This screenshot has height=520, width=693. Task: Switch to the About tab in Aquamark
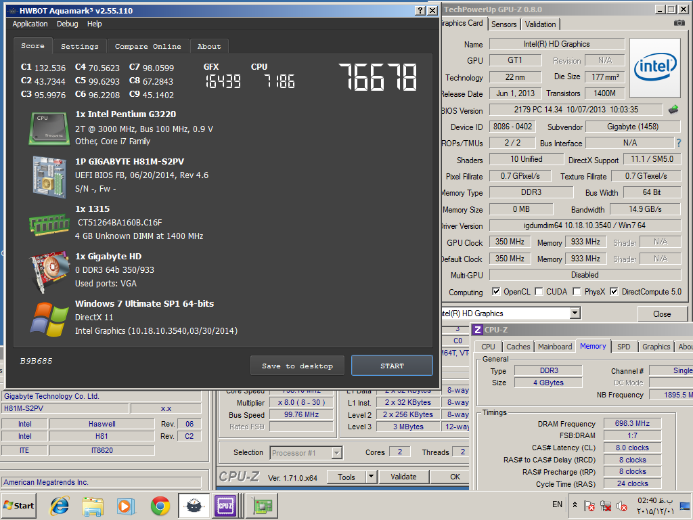209,46
